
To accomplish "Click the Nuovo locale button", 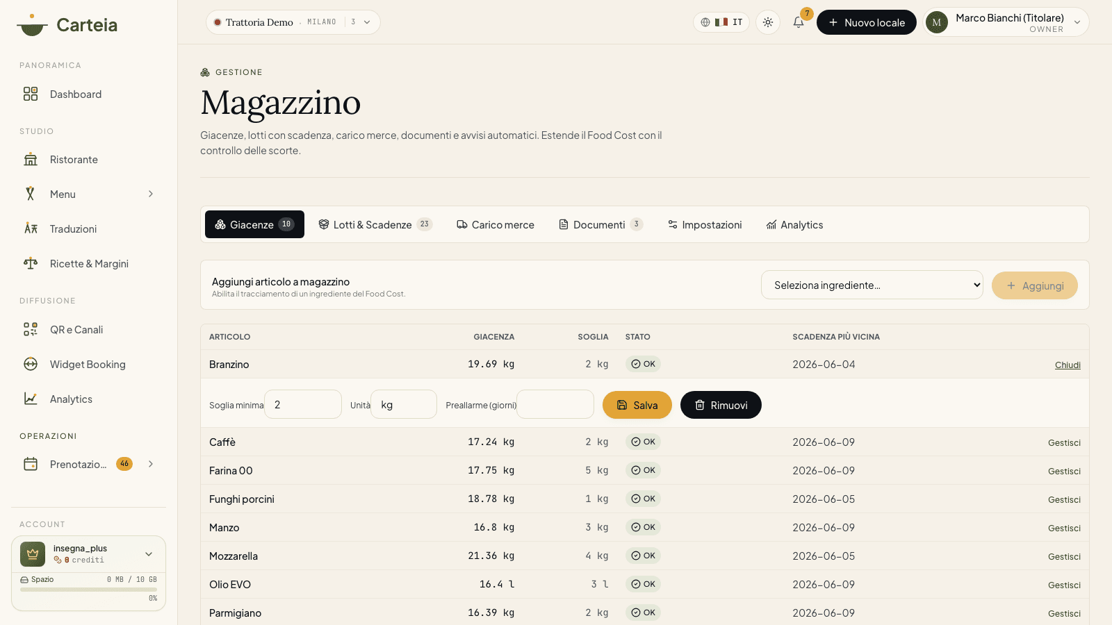I will point(867,22).
